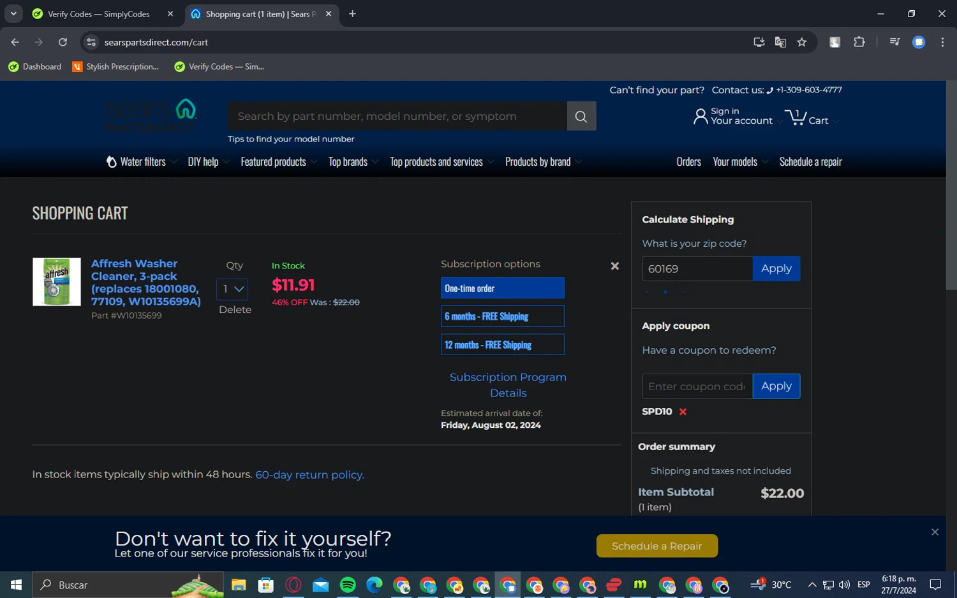Open the Stylish Prescription bookmark

pos(115,66)
